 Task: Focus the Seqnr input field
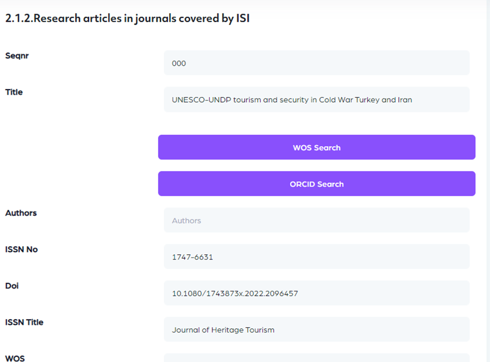click(316, 63)
